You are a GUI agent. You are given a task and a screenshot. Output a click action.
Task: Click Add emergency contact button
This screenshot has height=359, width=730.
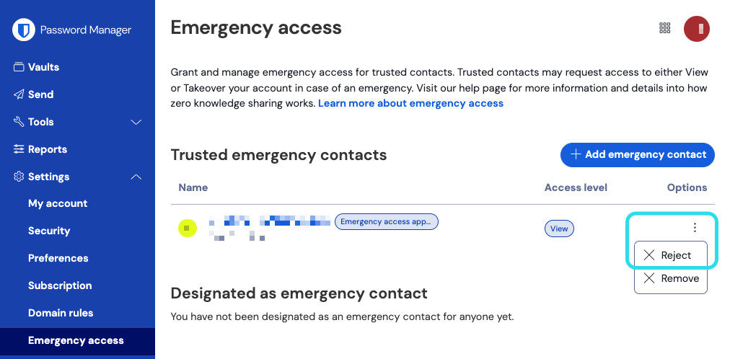[x=638, y=154]
